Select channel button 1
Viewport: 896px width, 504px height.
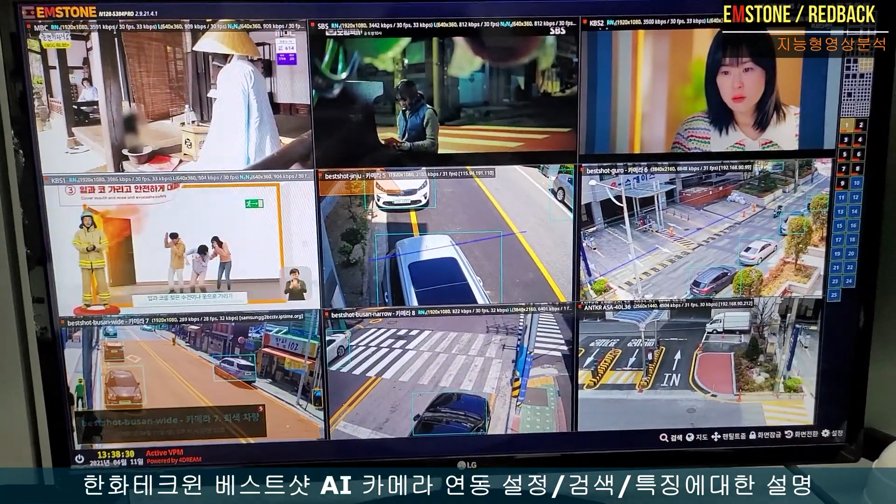(x=847, y=125)
